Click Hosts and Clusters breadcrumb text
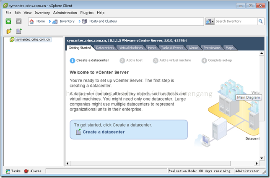Screen dimensions: 270x178 [103, 21]
